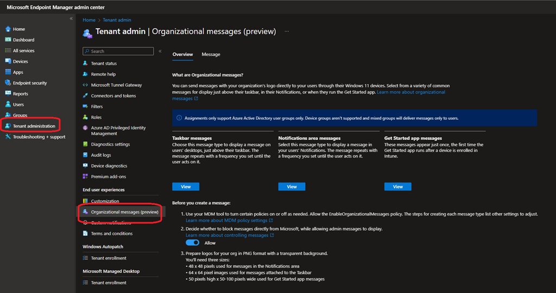The image size is (556, 293).
Task: Select the Overview tab
Action: coord(182,55)
